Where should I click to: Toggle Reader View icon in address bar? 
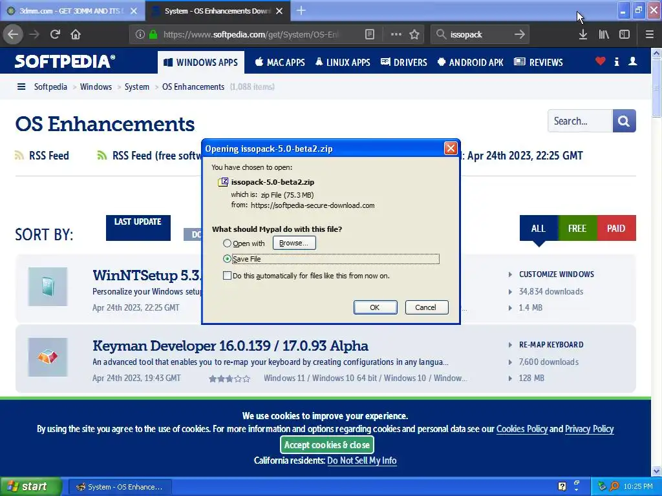click(x=369, y=34)
